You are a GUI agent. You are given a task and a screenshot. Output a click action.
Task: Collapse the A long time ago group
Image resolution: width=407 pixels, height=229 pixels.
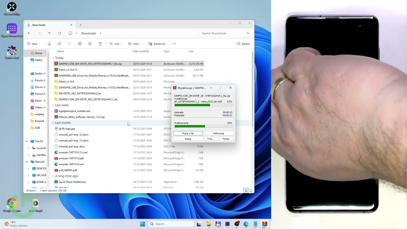point(53,176)
